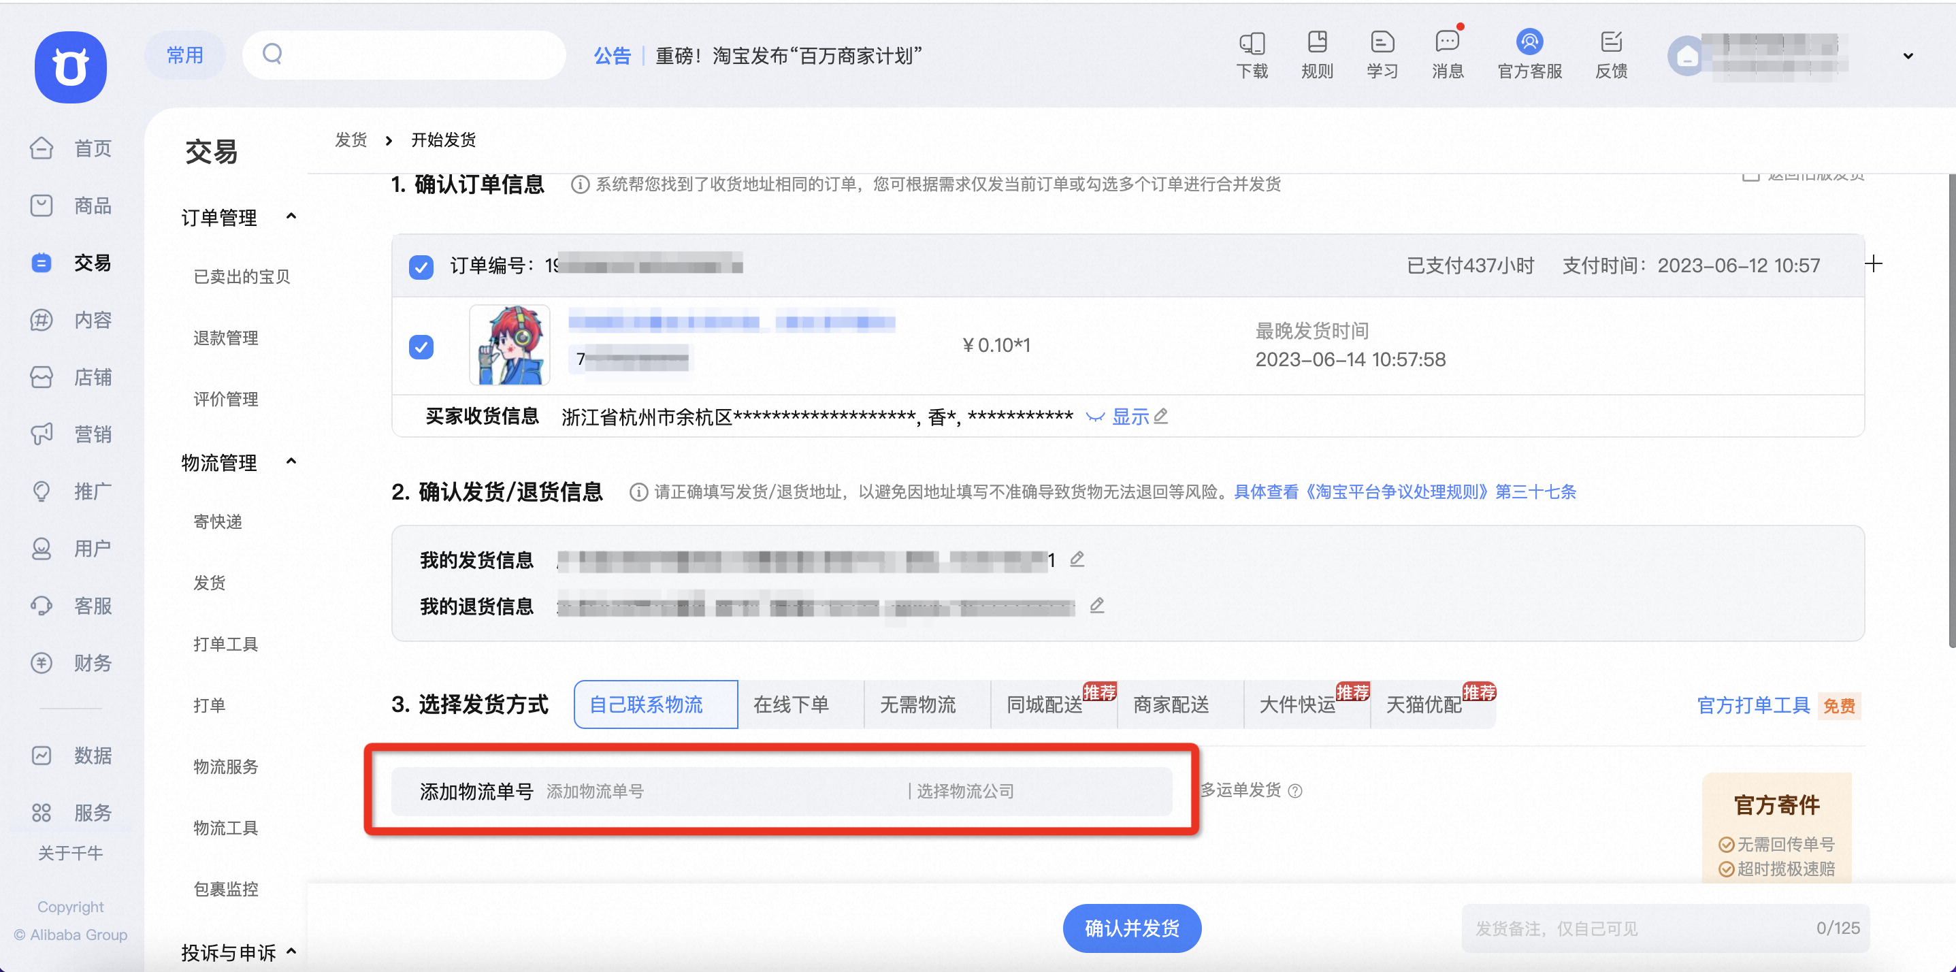This screenshot has height=972, width=1956.
Task: Switch to the 在线下单 tab
Action: 800,704
